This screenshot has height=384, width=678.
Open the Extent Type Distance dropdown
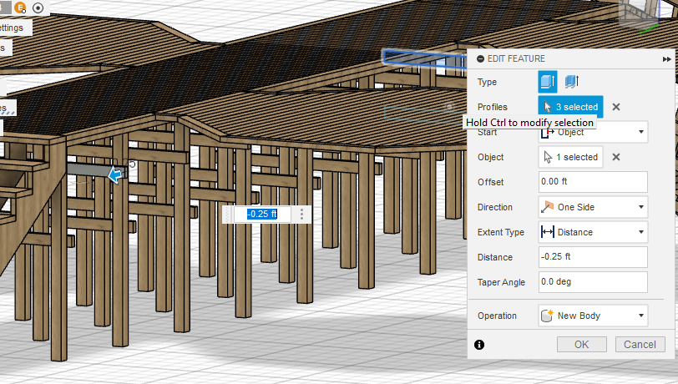coord(593,232)
